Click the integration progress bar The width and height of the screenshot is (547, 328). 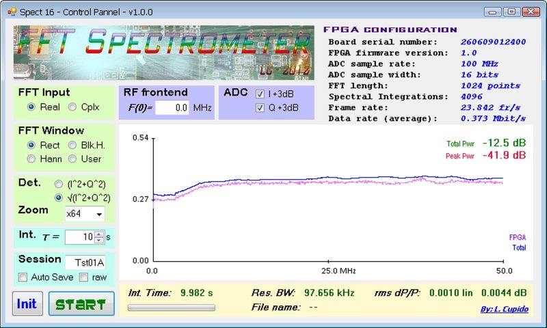point(172,307)
